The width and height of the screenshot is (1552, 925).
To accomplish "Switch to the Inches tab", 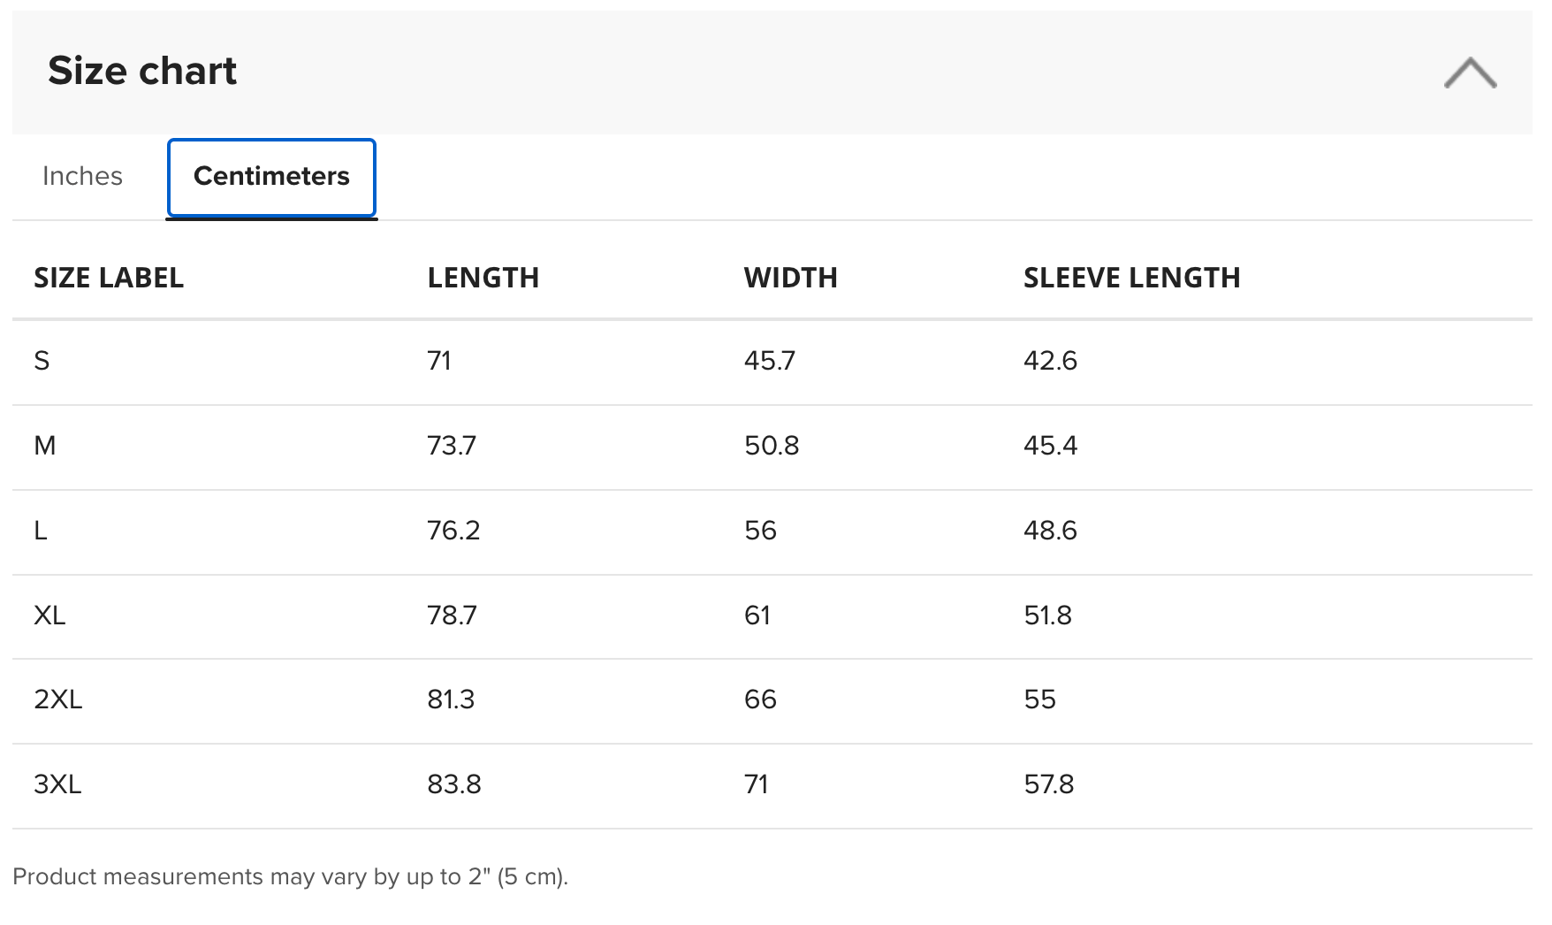I will 82,176.
